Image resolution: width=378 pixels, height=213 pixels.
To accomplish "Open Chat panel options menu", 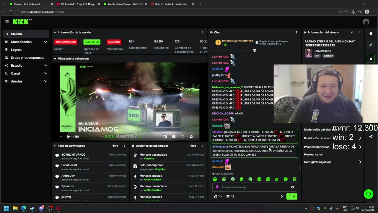I will [x=296, y=32].
